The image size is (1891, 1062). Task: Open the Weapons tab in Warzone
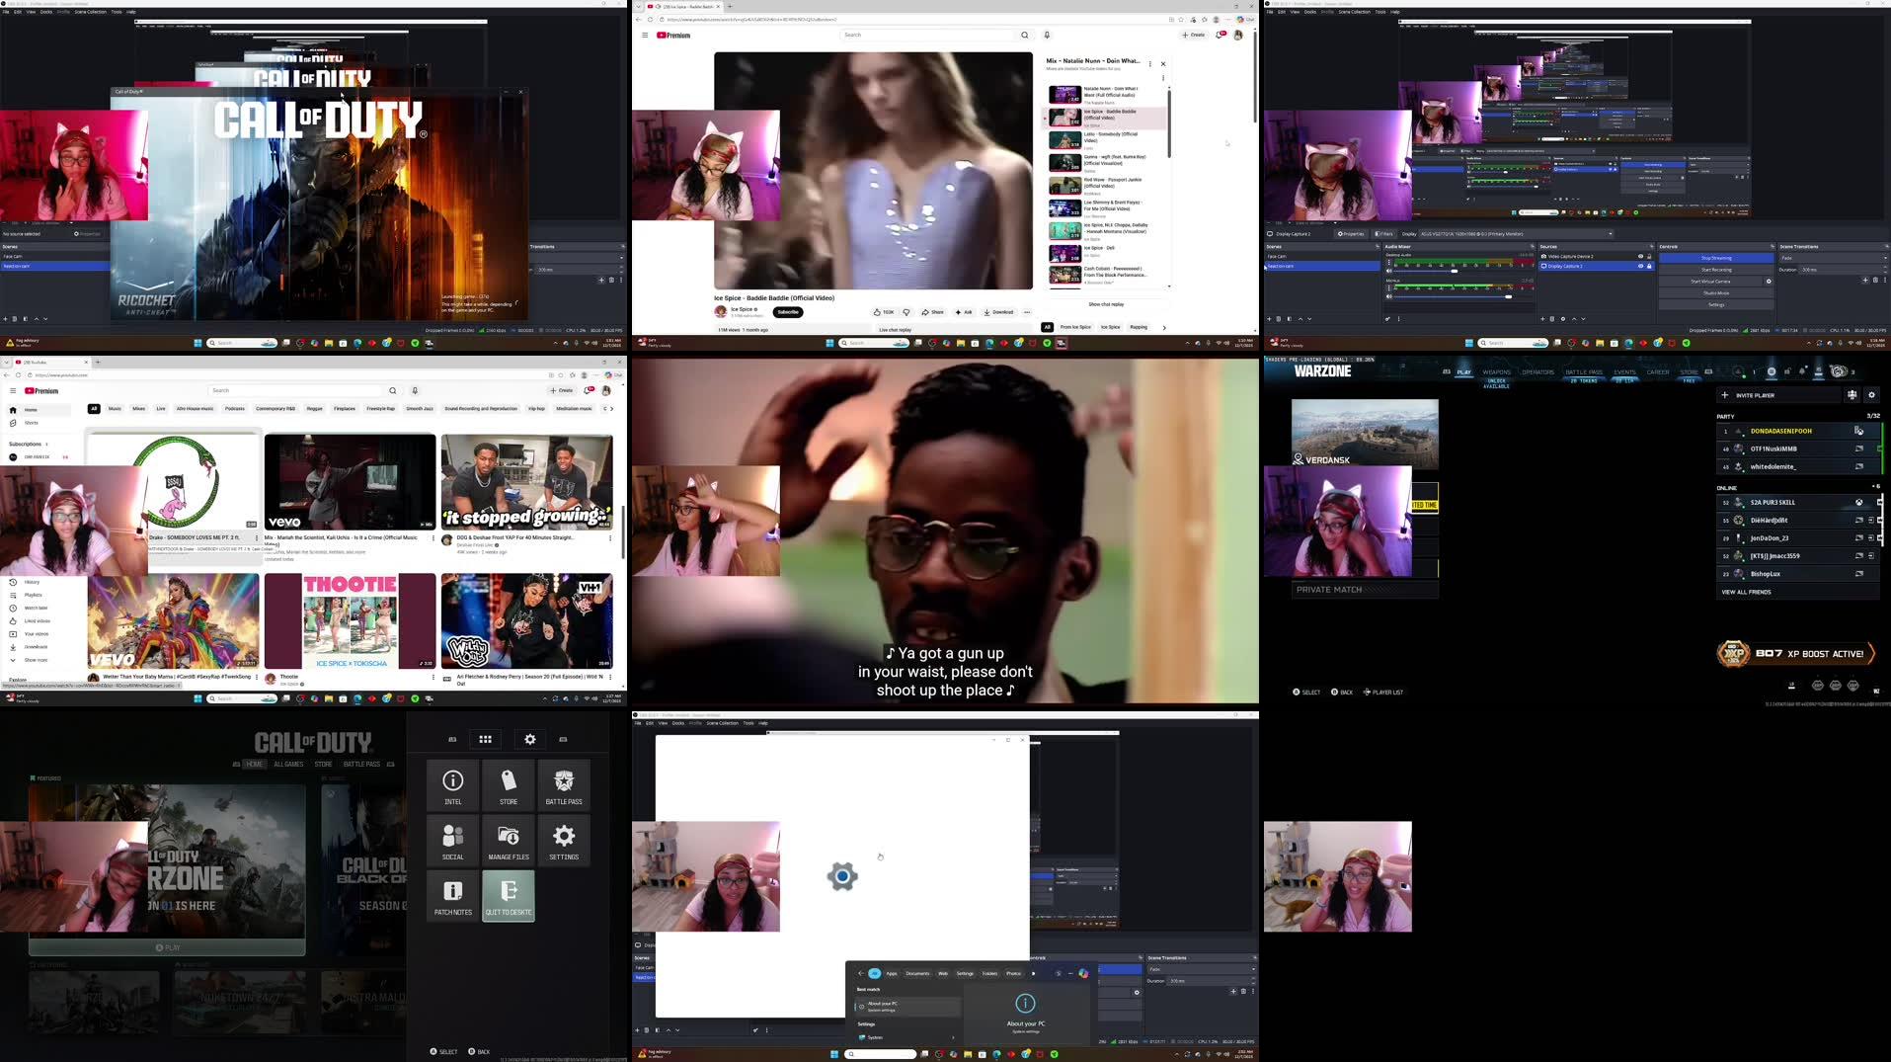(x=1496, y=372)
